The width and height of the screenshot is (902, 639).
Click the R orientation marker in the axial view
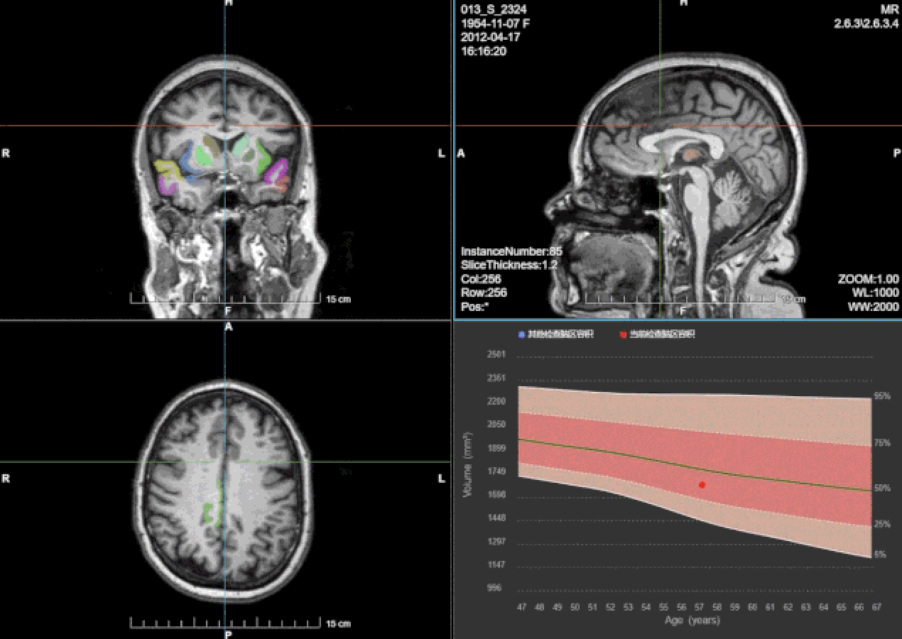point(6,479)
